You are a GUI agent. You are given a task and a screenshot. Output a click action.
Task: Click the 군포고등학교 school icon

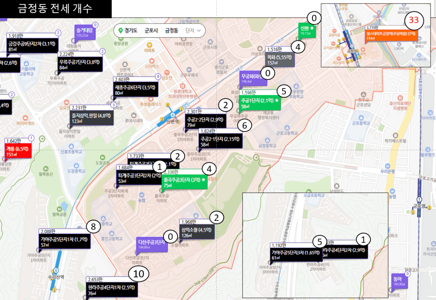click(287, 128)
